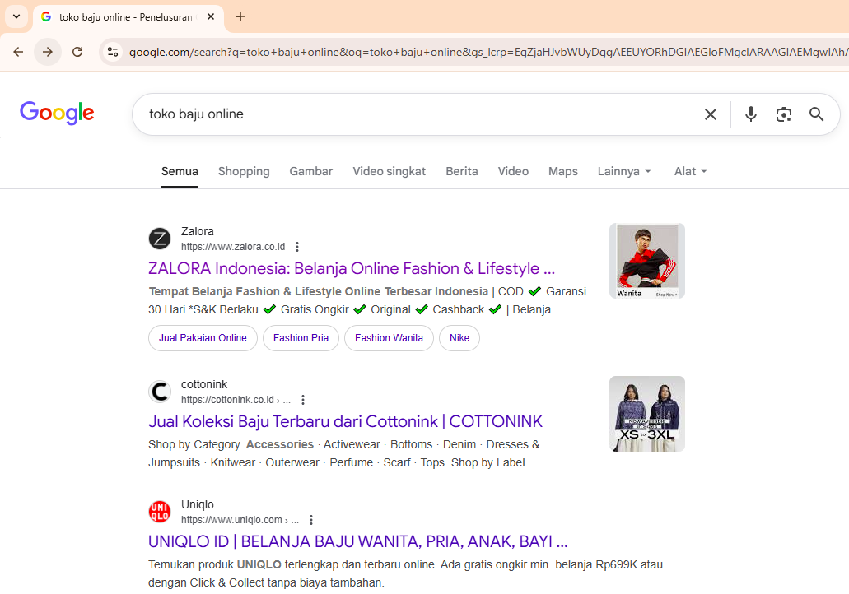Click the magnifying glass search button
Viewport: 849px width, 594px height.
coord(816,114)
